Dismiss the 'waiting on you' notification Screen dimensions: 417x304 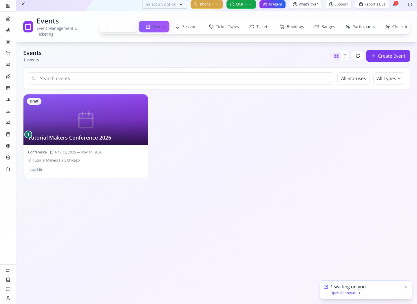pos(406,287)
